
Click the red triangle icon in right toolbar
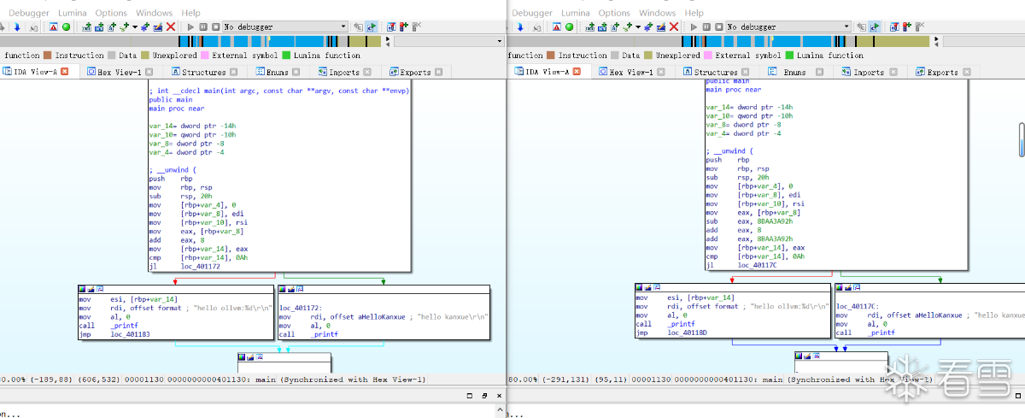tap(555, 27)
